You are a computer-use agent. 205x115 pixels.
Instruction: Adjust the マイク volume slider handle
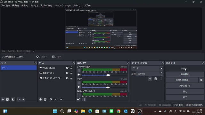108,87
